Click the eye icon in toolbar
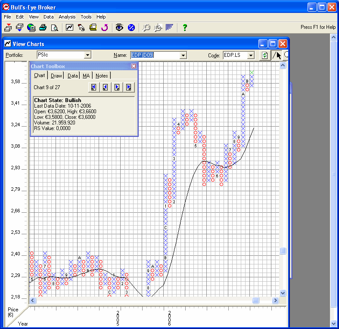Screen dimensions: 339x329 [119, 28]
